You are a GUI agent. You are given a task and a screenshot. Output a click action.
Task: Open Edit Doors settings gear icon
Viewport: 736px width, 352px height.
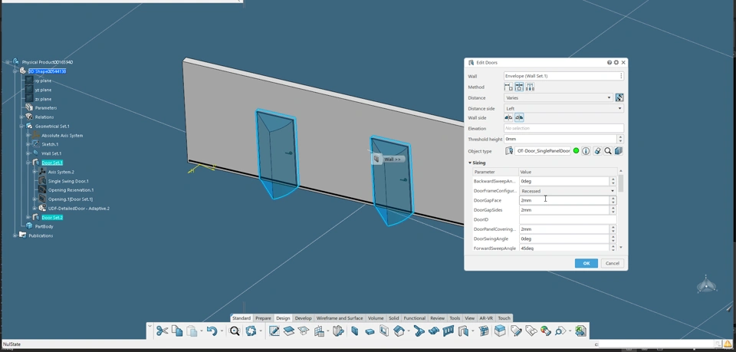tap(616, 62)
